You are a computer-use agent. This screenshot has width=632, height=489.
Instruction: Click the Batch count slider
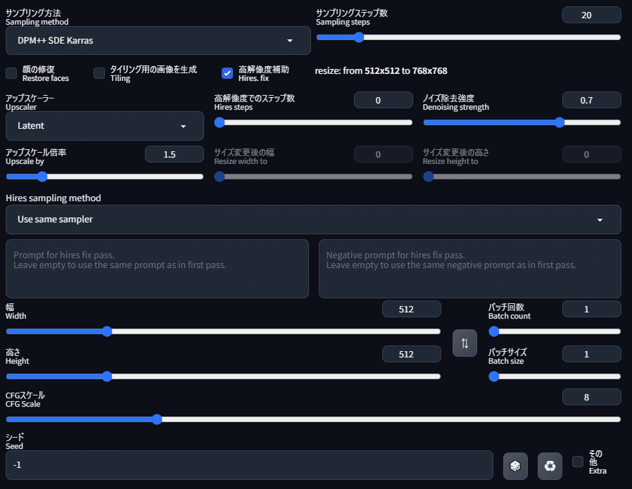point(555,331)
